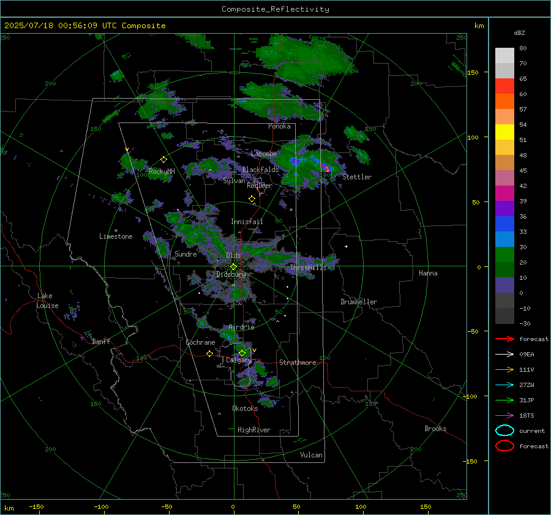Click the Didsbury city label
This screenshot has width=551, height=515.
tap(231, 274)
